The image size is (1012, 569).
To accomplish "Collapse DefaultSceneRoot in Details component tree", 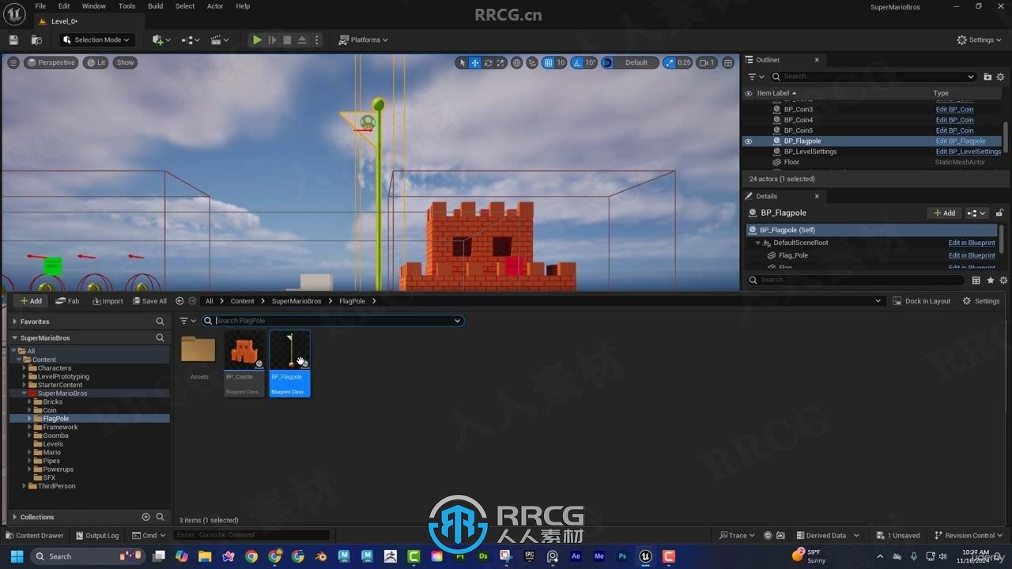I will pyautogui.click(x=757, y=243).
